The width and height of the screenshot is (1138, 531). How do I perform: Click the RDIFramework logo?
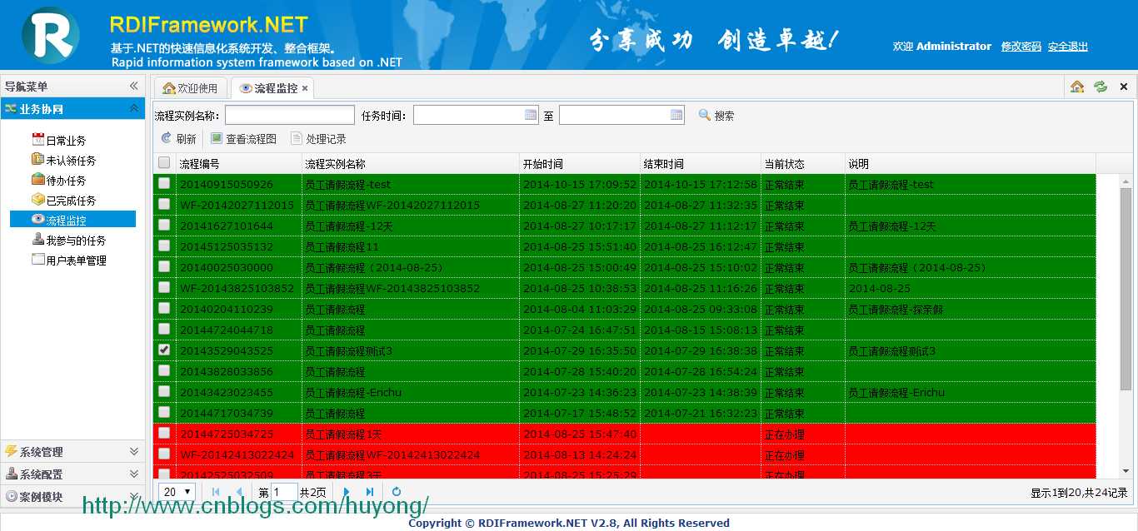tap(51, 35)
